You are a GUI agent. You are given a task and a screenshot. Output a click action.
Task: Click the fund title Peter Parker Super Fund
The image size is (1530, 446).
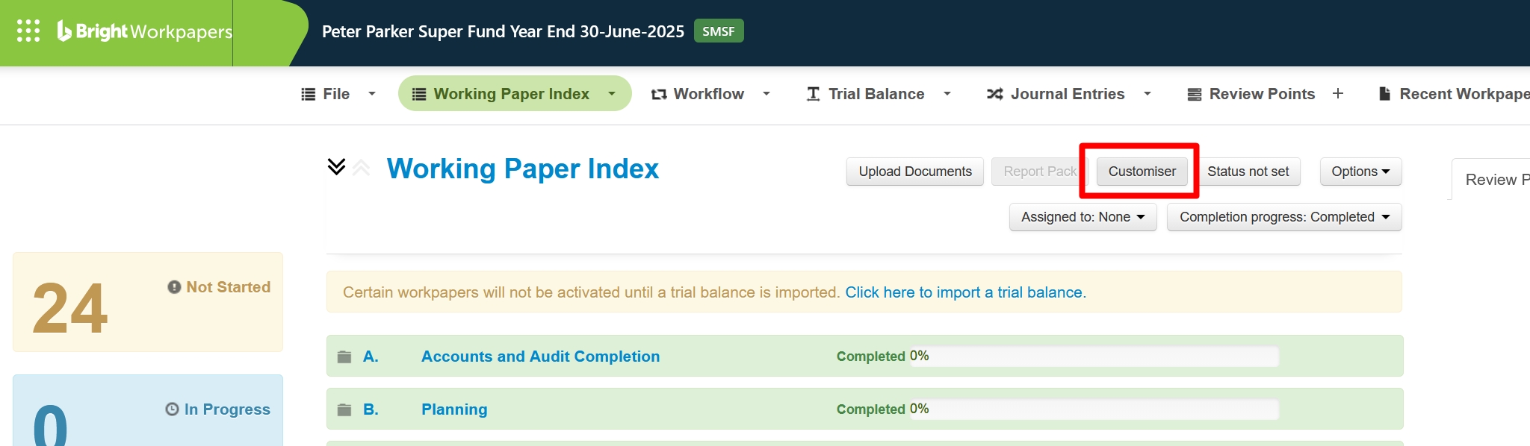[x=503, y=31]
